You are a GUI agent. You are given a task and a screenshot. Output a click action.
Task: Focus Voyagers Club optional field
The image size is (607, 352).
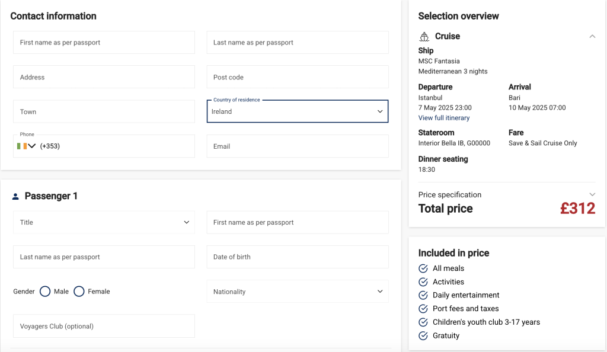[x=104, y=326]
